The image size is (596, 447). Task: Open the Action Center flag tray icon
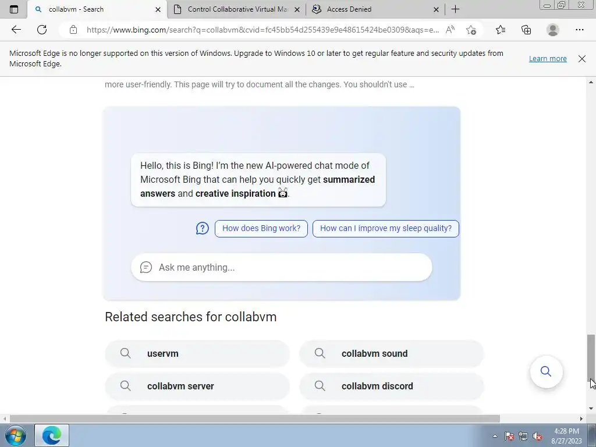pos(509,436)
